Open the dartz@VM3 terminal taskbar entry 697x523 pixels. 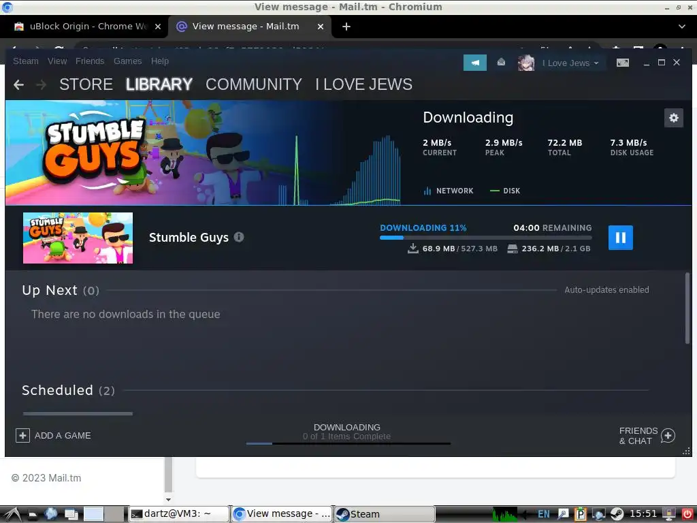[x=179, y=513]
